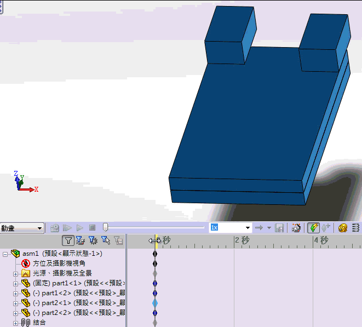This screenshot has width=362, height=327.
Task: Expand the (-) part2<2> node
Action: [15, 313]
